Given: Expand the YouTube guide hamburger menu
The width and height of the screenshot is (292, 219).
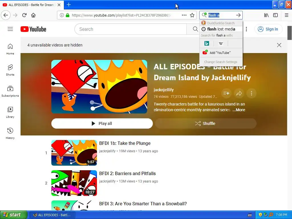Looking at the screenshot, I should (x=10, y=29).
